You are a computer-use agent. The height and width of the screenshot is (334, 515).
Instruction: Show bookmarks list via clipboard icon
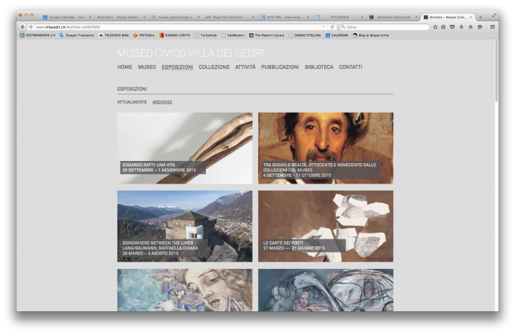pos(443,27)
